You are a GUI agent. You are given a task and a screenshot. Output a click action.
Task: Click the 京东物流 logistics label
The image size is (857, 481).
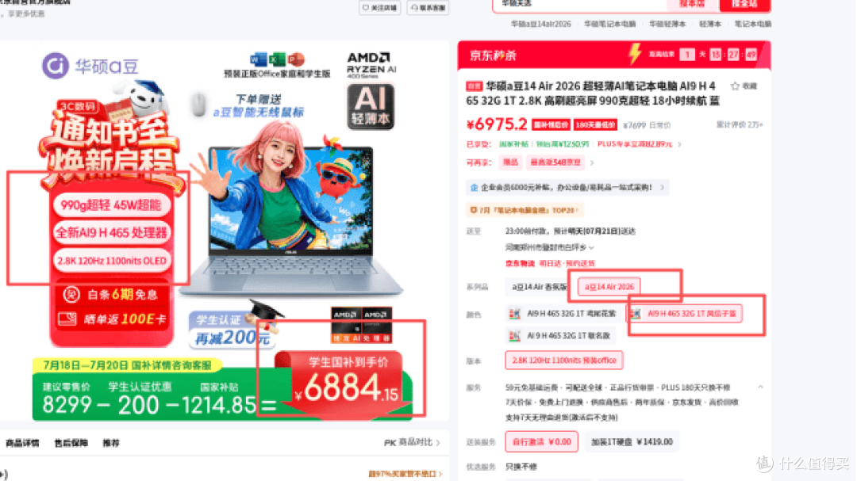click(x=520, y=263)
